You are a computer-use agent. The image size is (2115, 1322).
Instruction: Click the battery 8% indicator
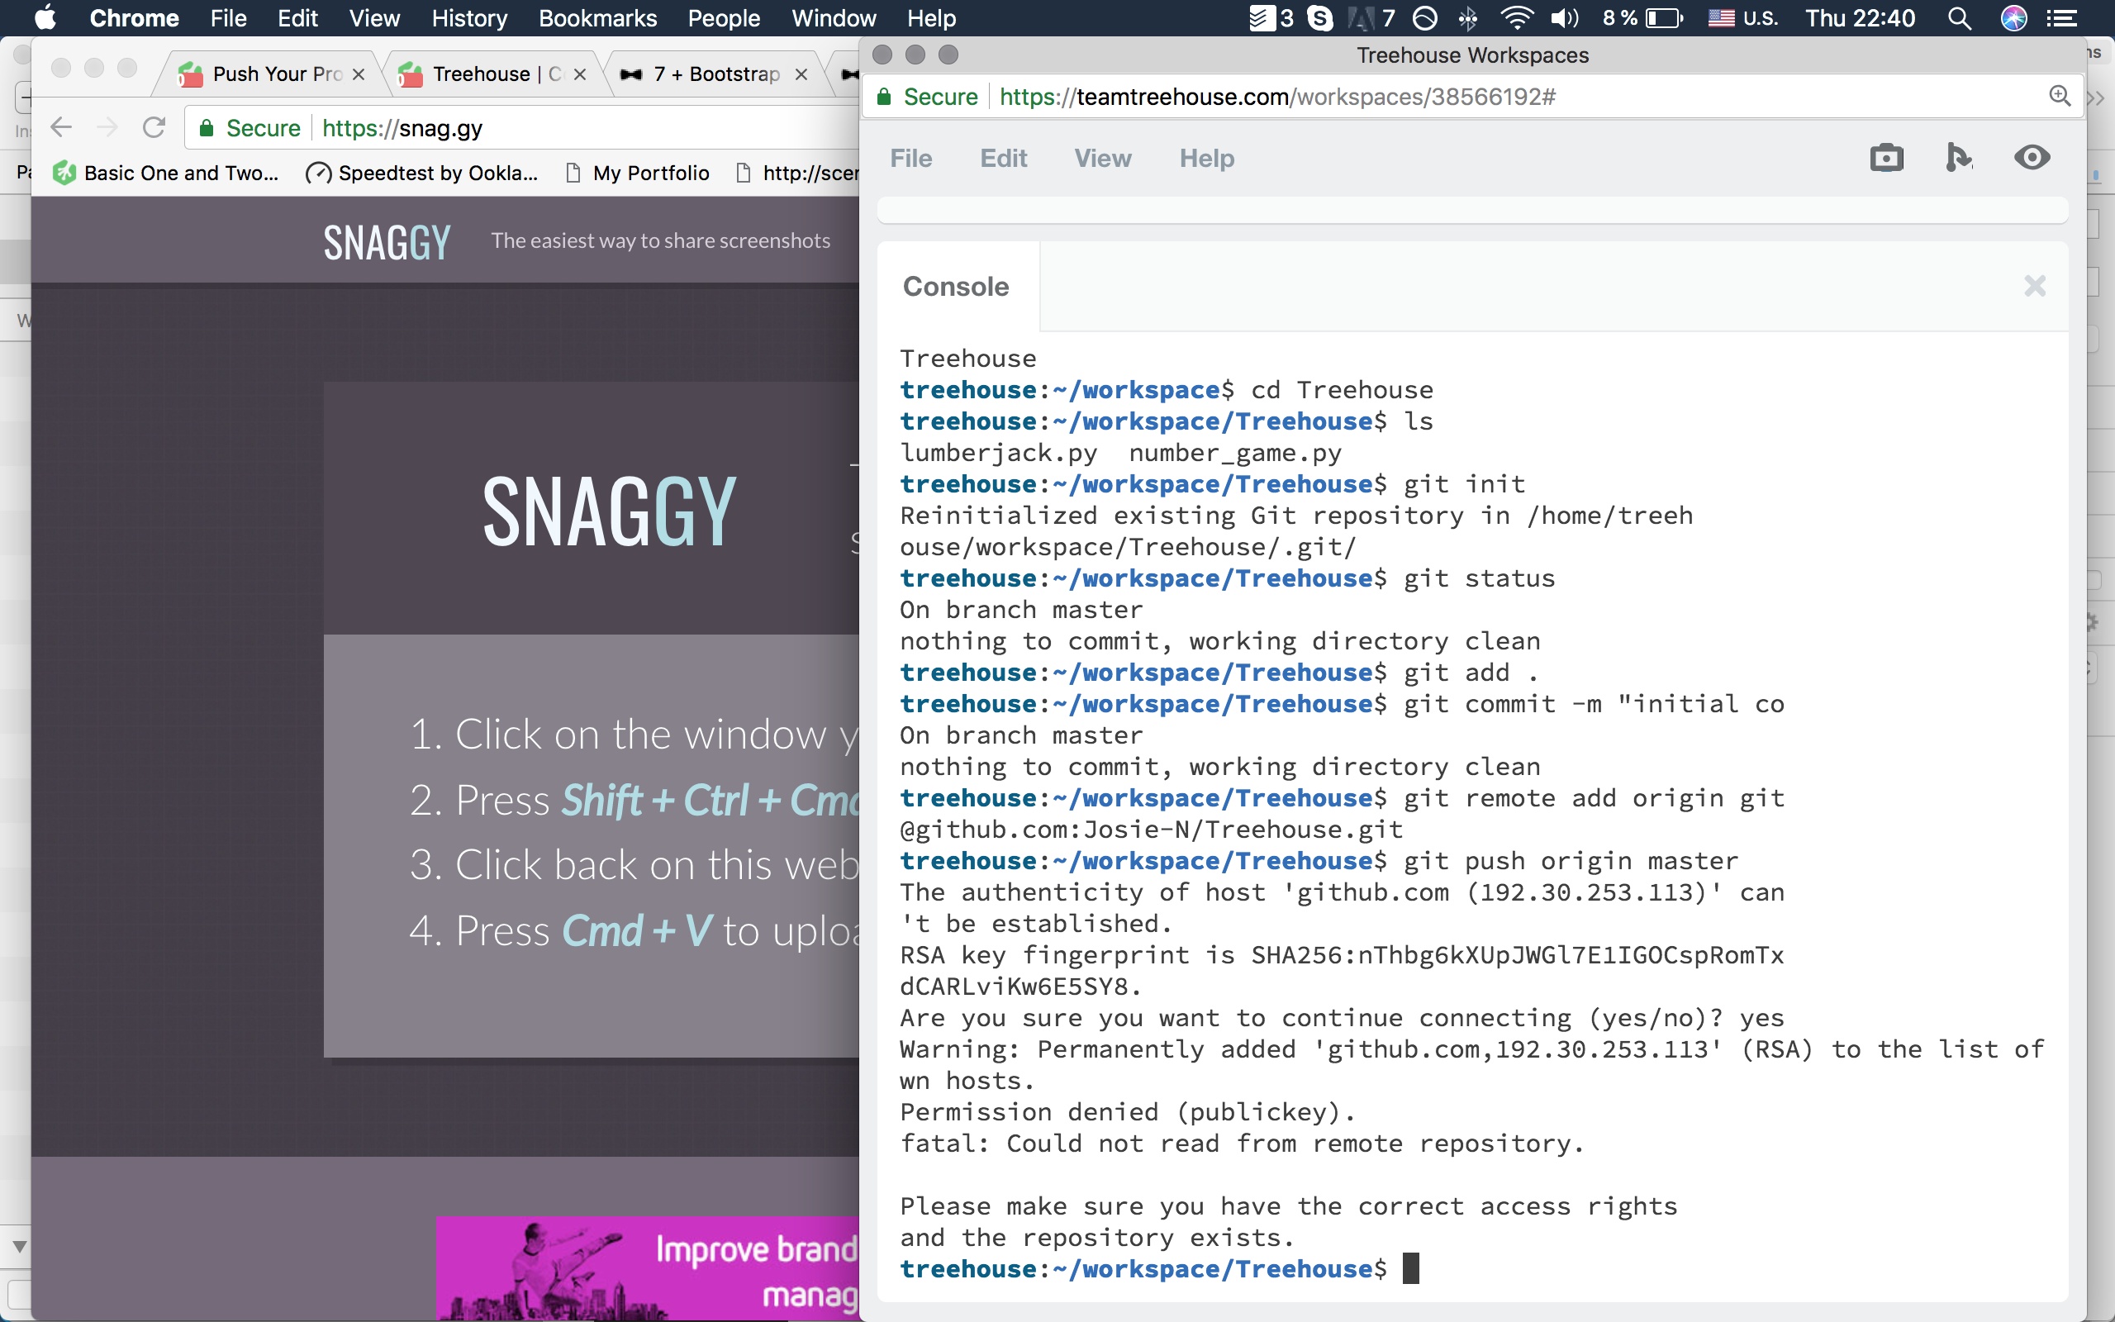click(x=1642, y=17)
